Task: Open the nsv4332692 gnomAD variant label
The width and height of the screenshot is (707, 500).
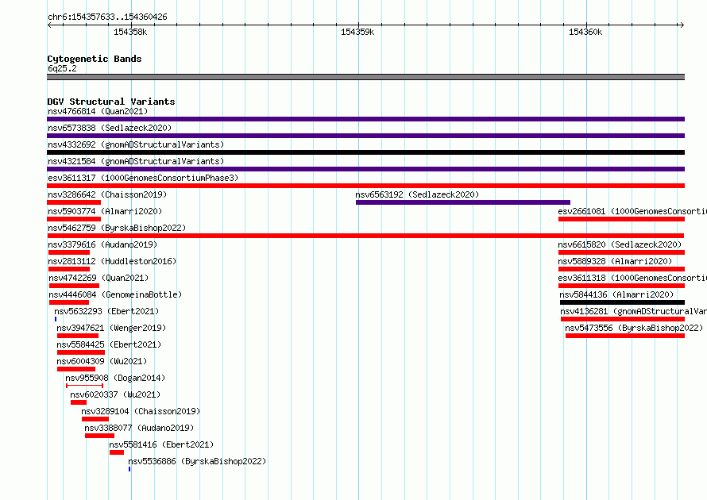Action: (136, 144)
